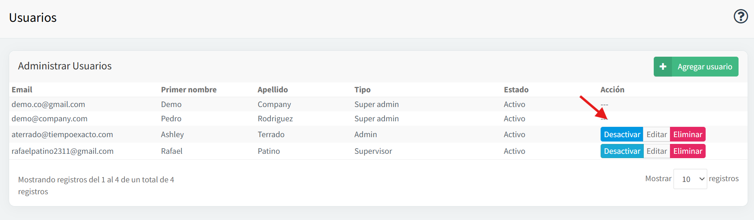Sort table by Email column header
This screenshot has height=220, width=754.
click(x=22, y=90)
